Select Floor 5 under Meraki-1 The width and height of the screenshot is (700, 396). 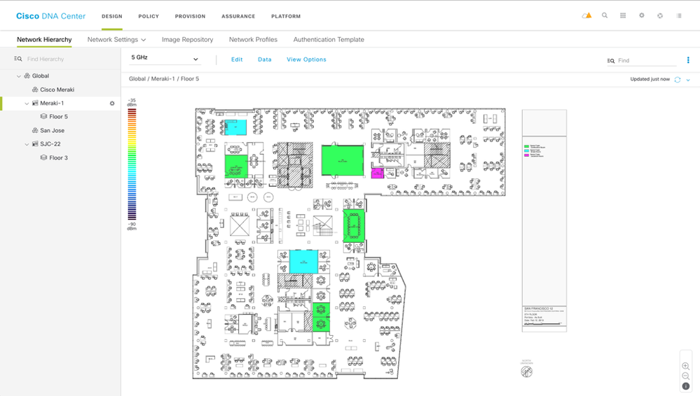[58, 116]
